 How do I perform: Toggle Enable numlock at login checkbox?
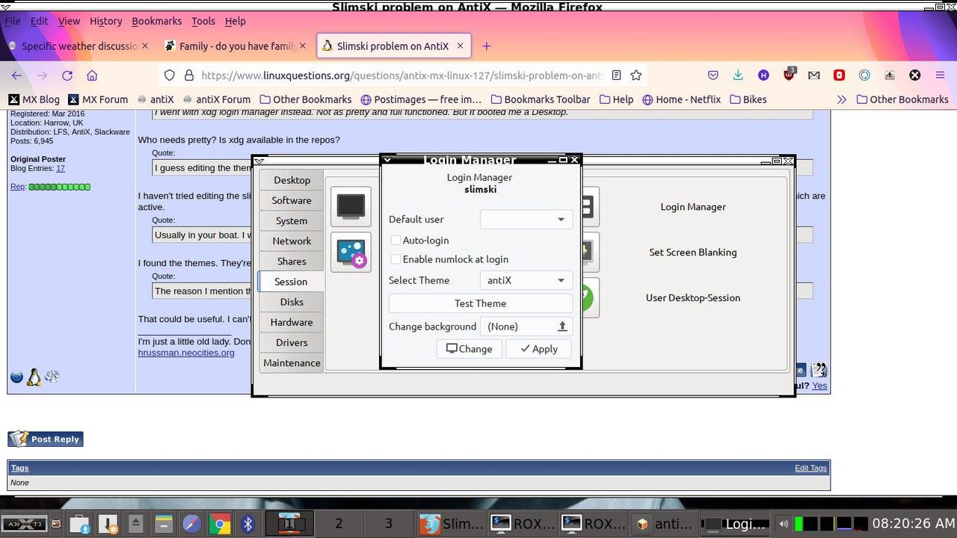pyautogui.click(x=396, y=259)
